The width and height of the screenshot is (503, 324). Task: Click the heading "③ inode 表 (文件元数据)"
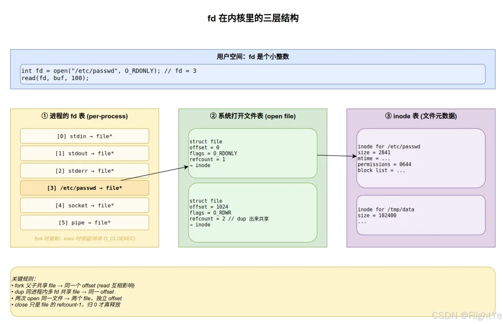(421, 116)
